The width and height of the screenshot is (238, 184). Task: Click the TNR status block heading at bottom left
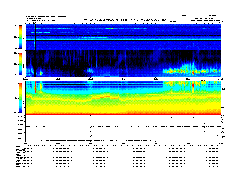tap(17, 162)
